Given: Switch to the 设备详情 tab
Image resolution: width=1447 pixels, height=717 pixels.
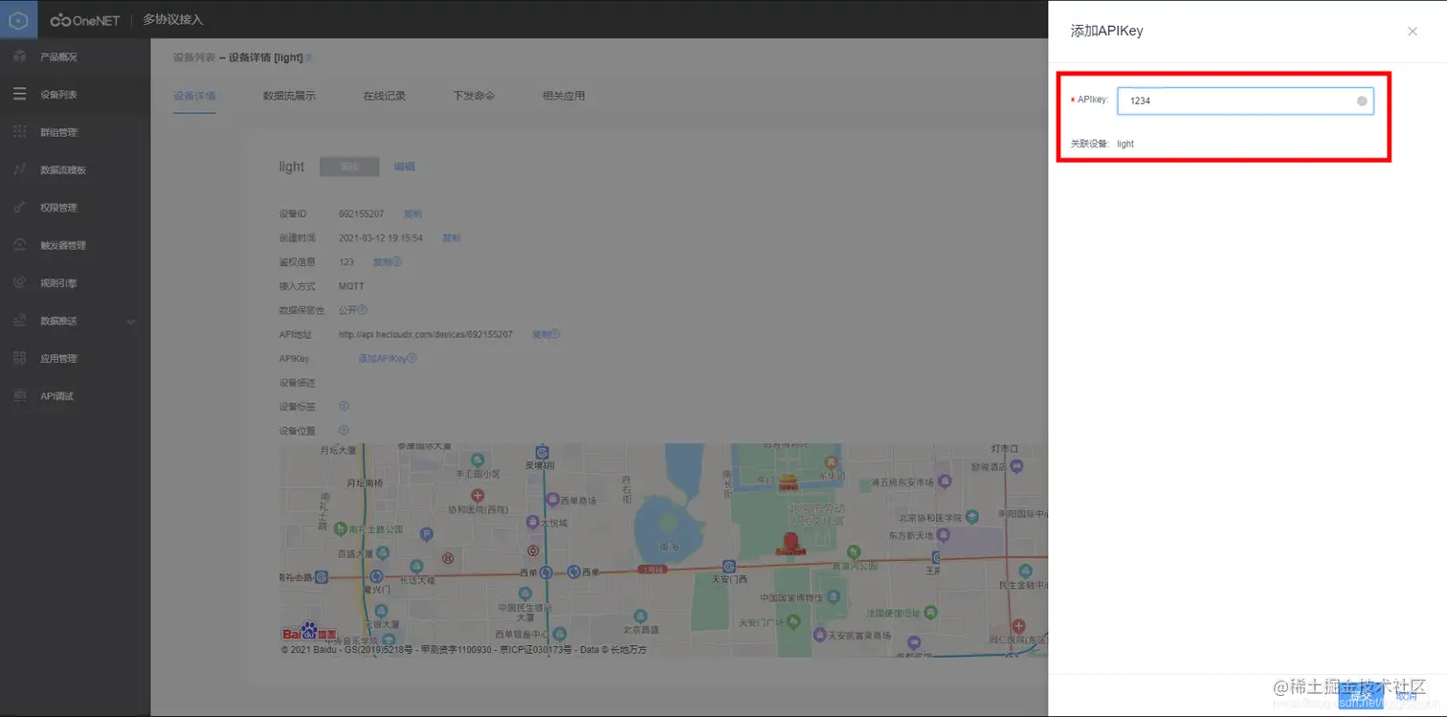Looking at the screenshot, I should click(x=194, y=96).
